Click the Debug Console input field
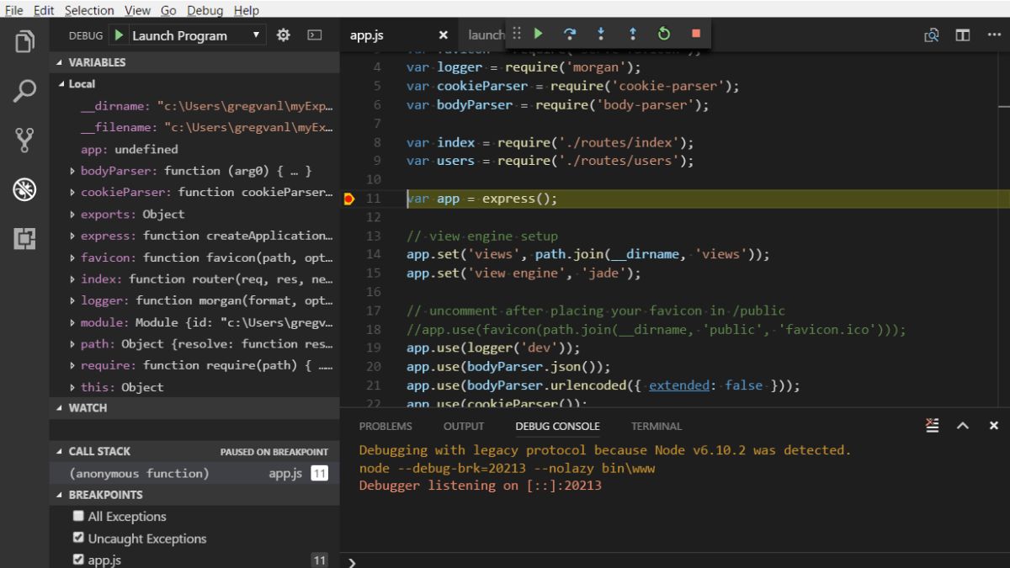This screenshot has height=568, width=1010. click(589, 562)
